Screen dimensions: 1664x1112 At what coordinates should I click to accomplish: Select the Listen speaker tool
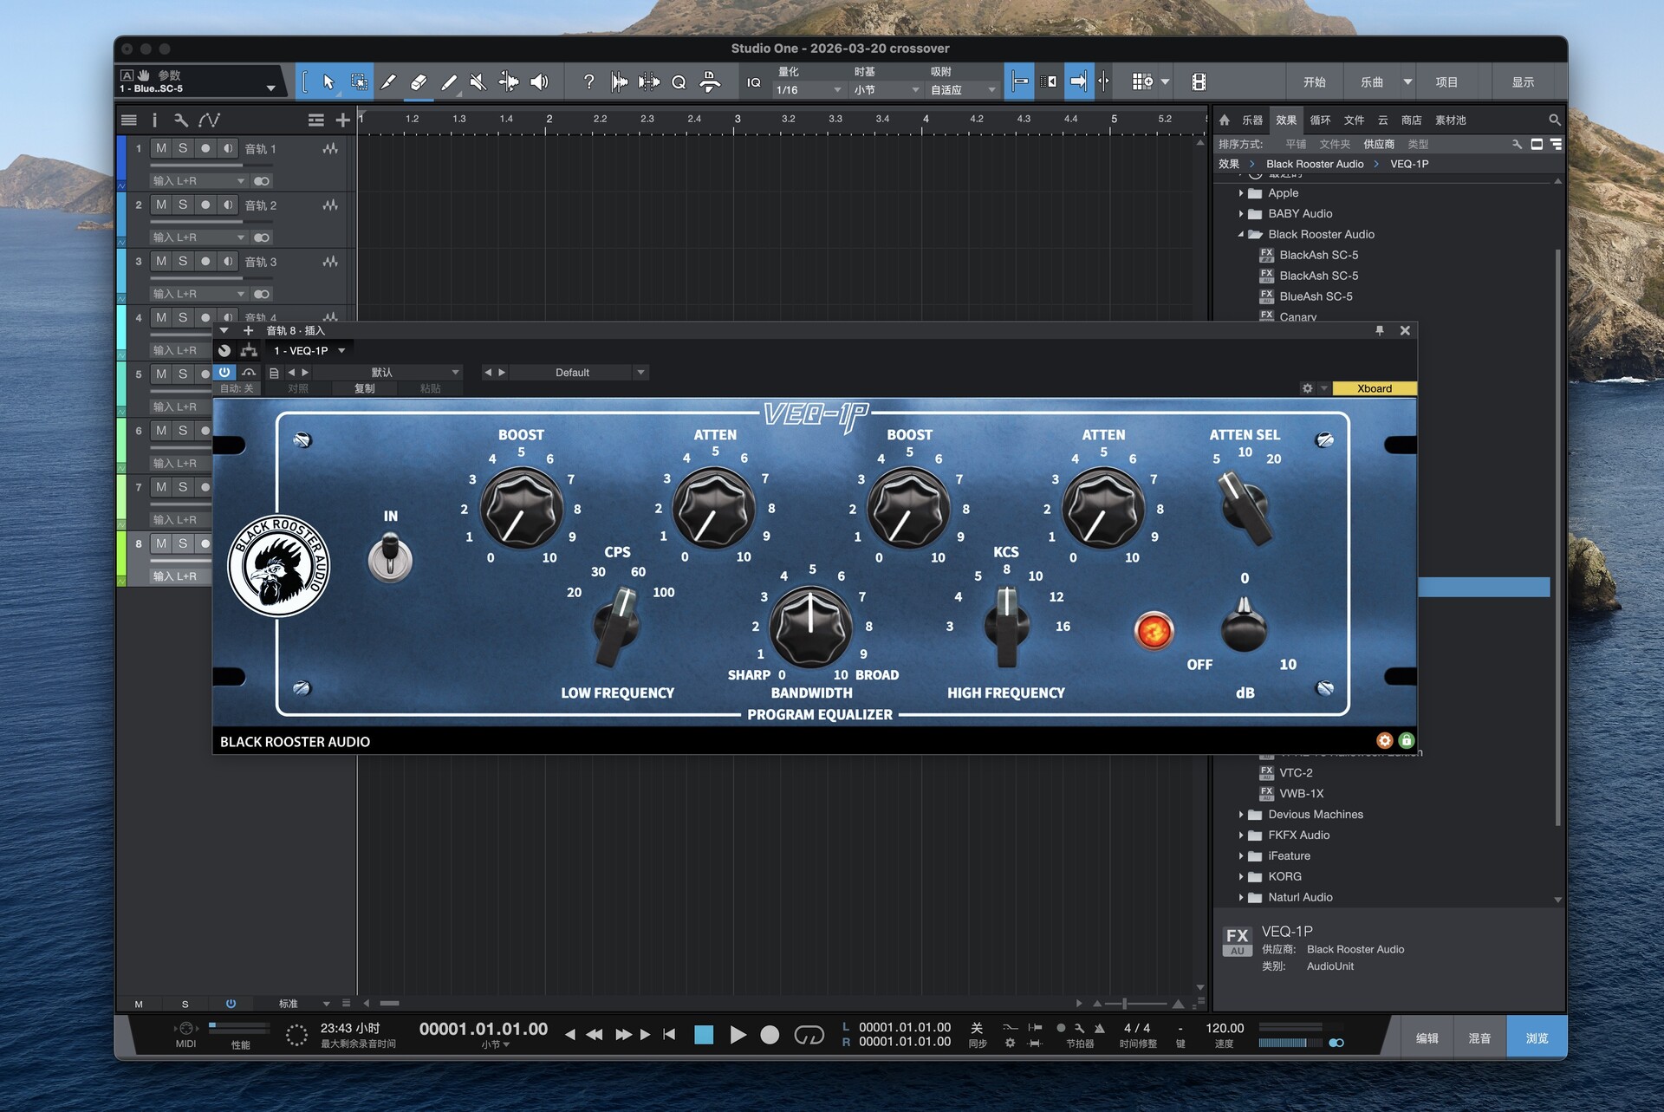point(539,82)
